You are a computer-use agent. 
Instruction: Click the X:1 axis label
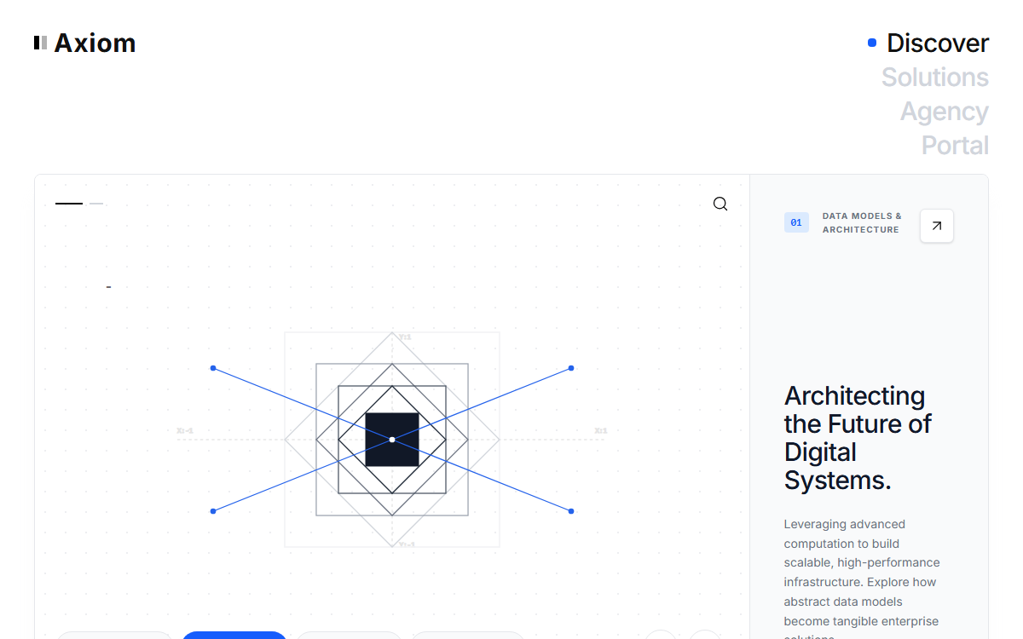[601, 431]
